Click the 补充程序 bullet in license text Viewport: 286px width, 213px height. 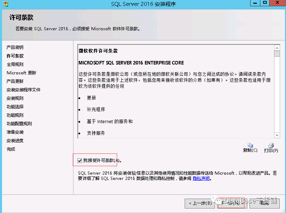pos(96,109)
